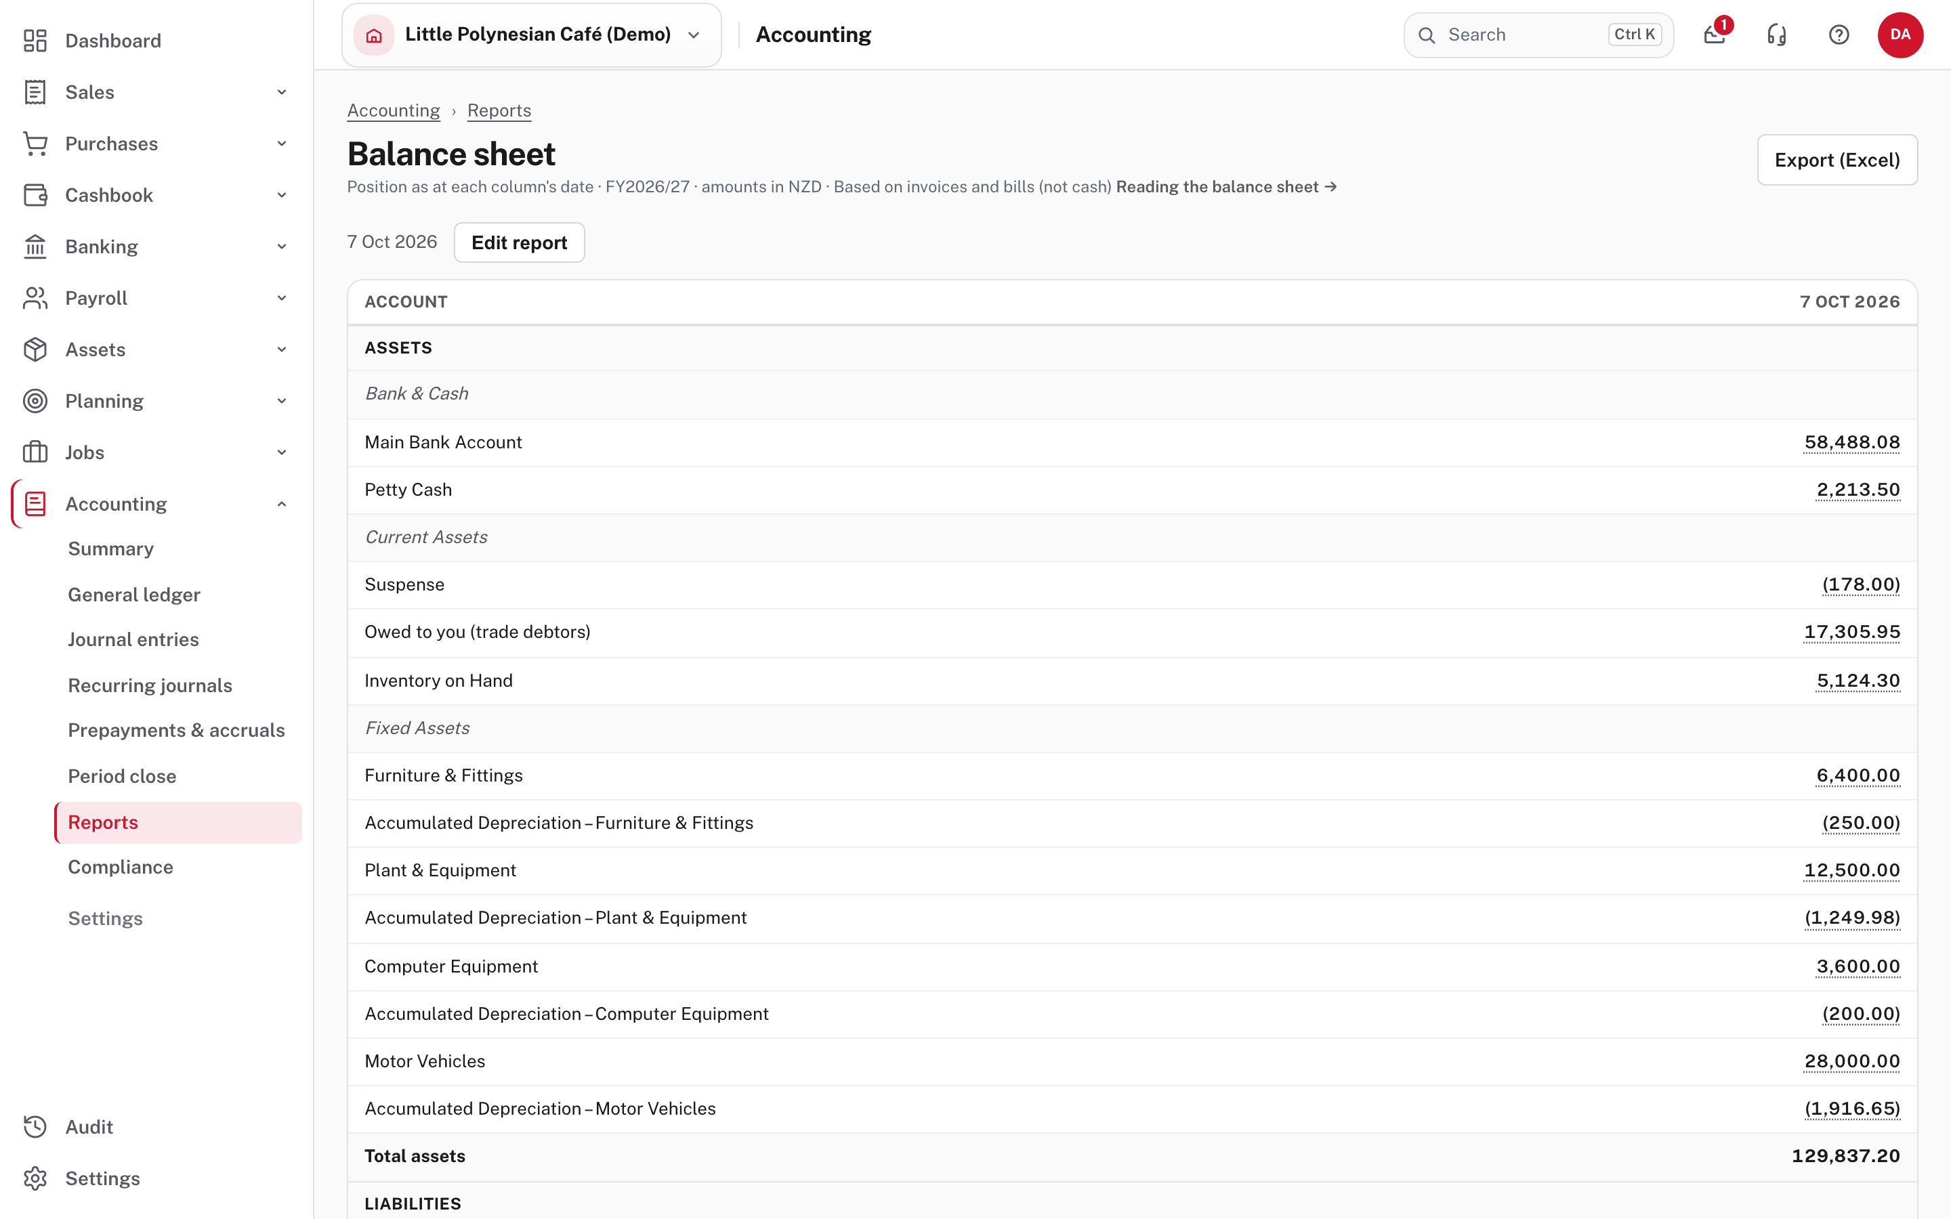Image resolution: width=1951 pixels, height=1219 pixels.
Task: Open Prepayments & accruals in sidebar
Action: 177,731
